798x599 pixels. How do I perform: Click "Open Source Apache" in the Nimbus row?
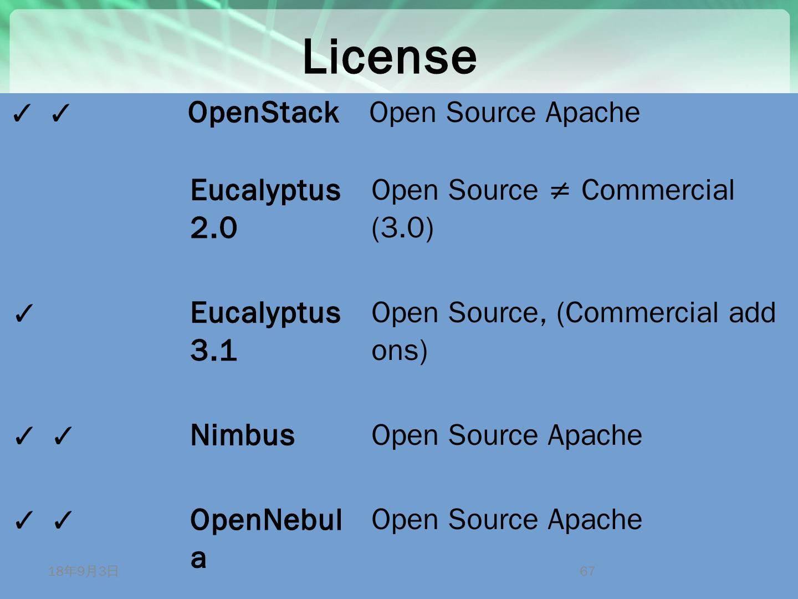point(507,435)
